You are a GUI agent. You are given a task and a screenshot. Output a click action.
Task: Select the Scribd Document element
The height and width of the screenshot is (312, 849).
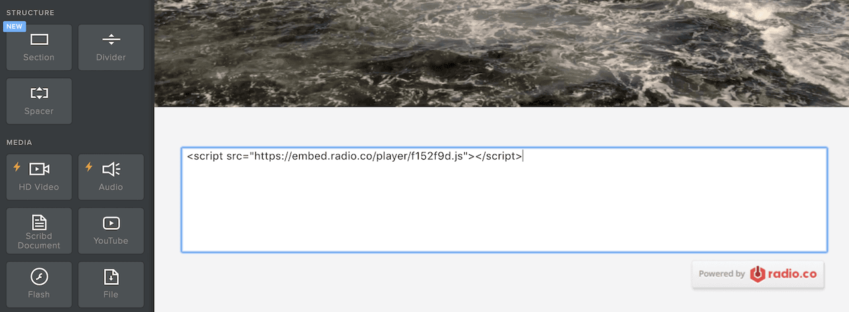pyautogui.click(x=39, y=231)
